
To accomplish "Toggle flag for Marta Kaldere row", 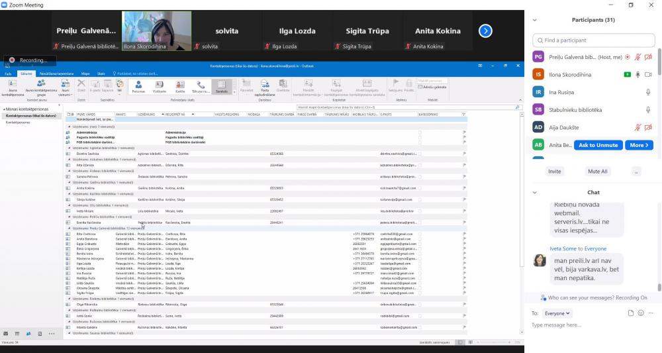I will click(x=465, y=327).
